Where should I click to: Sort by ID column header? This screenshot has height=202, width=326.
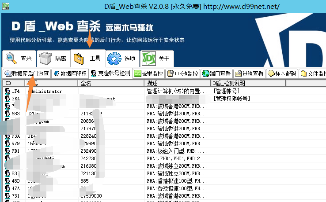[x=14, y=83]
